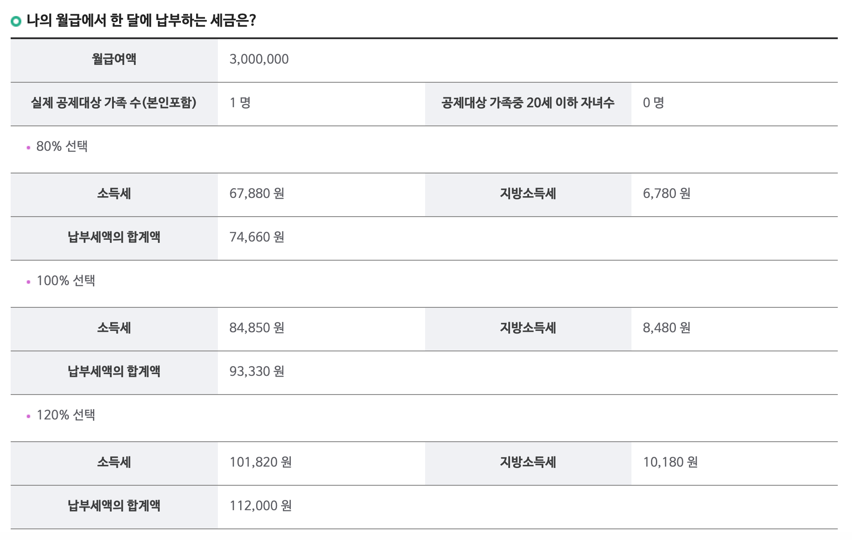Select the 84,850 원 income tax amount
Screen dimensions: 852x540
pos(257,328)
